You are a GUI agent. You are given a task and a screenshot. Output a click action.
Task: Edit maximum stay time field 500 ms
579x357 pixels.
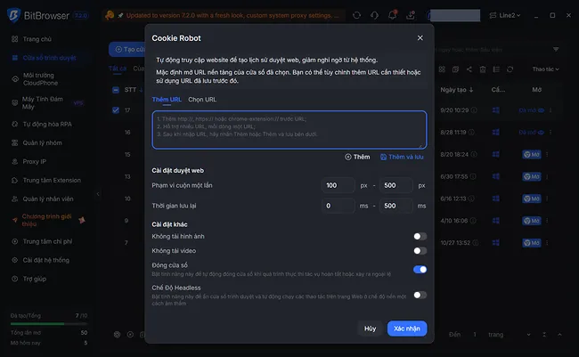click(x=396, y=206)
